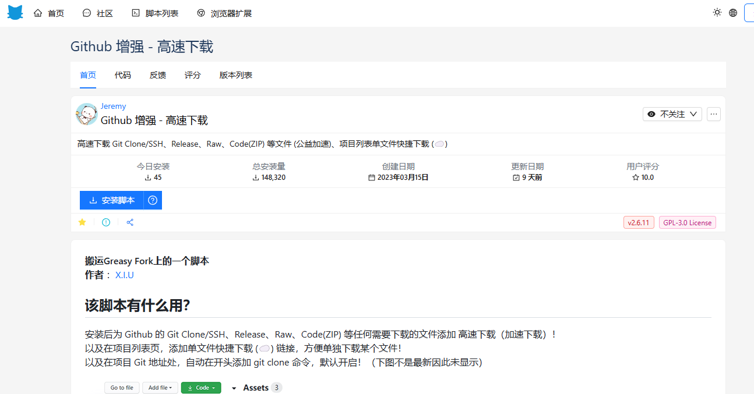754x394 pixels.
Task: Open Jeremy author profile link
Action: [x=113, y=106]
